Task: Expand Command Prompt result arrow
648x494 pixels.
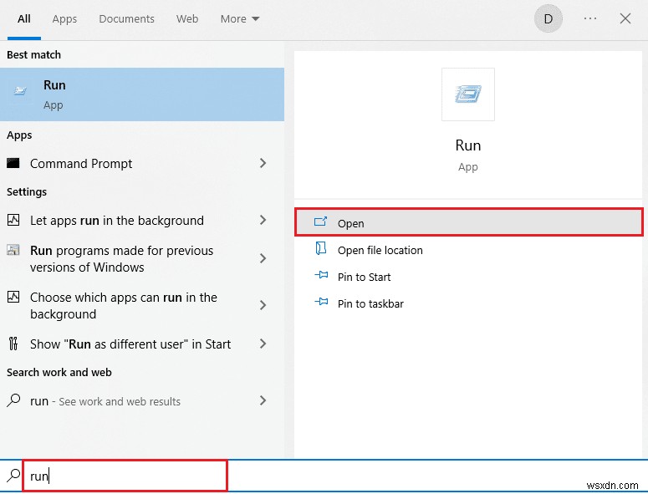Action: (263, 164)
